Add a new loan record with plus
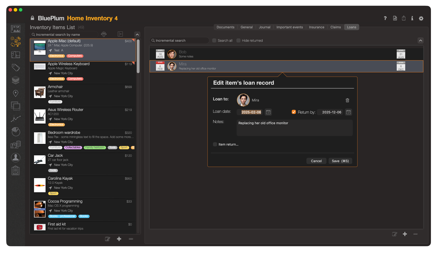Viewport: 441px width, 255px height. 405,234
